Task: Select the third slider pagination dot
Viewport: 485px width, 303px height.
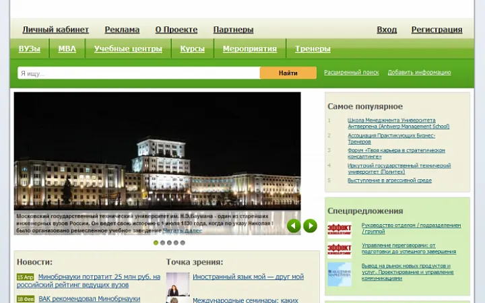Action: (x=169, y=242)
